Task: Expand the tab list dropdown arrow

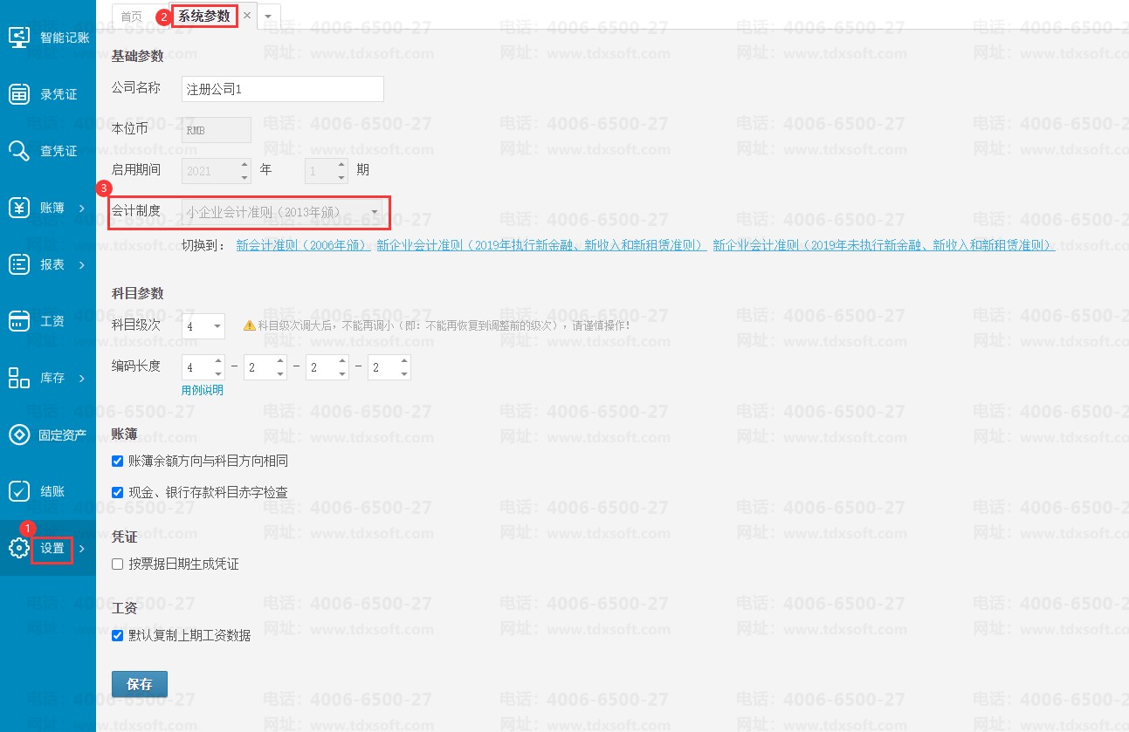Action: tap(268, 16)
